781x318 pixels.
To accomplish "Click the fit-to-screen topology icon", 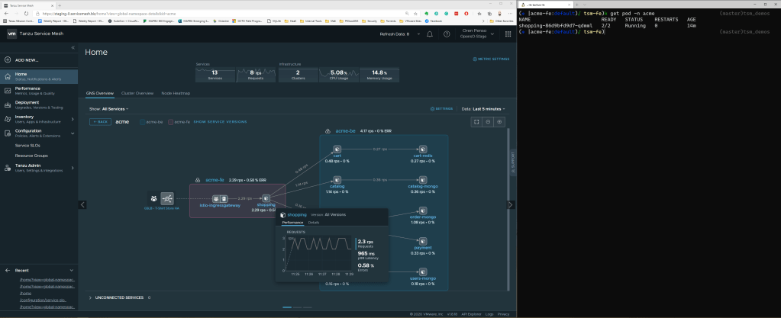I will pyautogui.click(x=476, y=121).
